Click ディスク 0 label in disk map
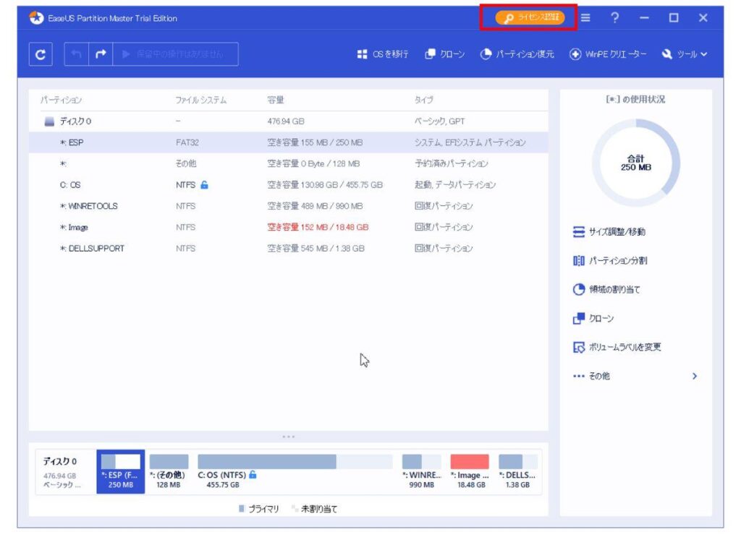The image size is (741, 545). pyautogui.click(x=60, y=461)
